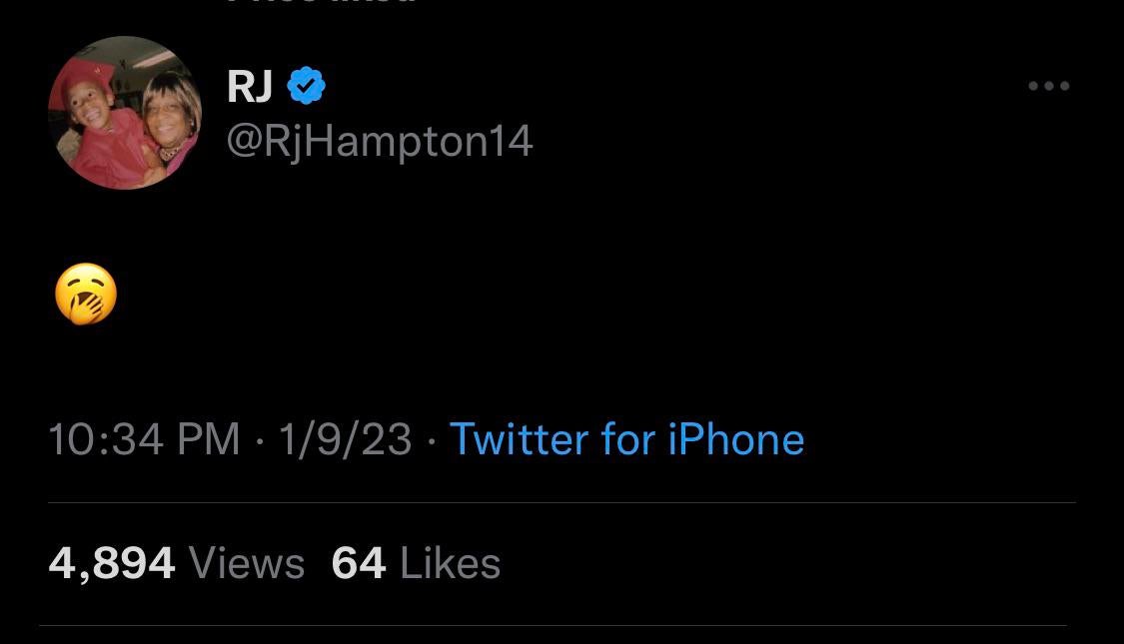
Task: Open the more options three-dot menu
Action: pos(1049,87)
